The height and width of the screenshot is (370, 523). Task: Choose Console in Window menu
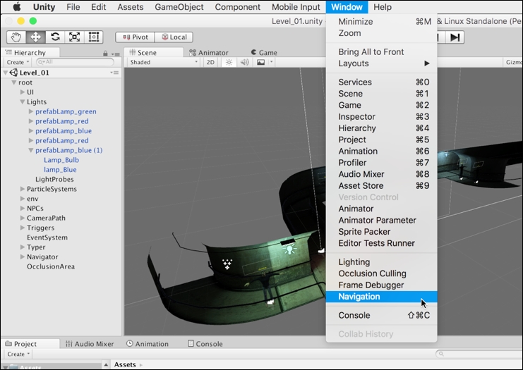click(382, 316)
